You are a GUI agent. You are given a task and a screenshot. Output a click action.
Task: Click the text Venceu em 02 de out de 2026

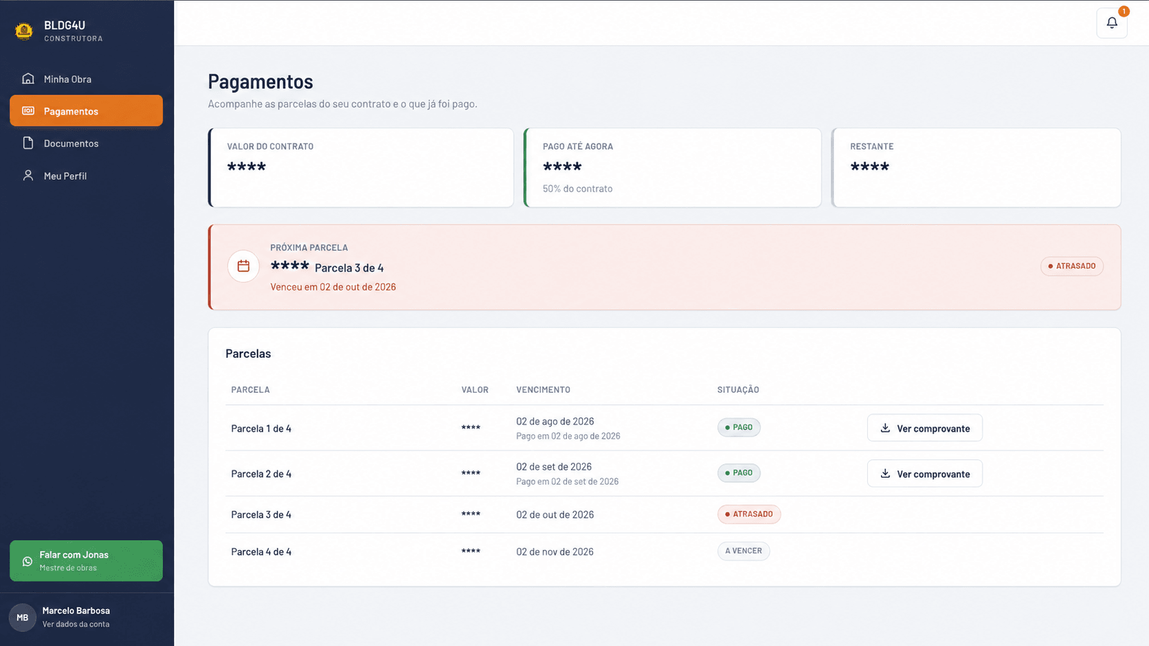333,287
